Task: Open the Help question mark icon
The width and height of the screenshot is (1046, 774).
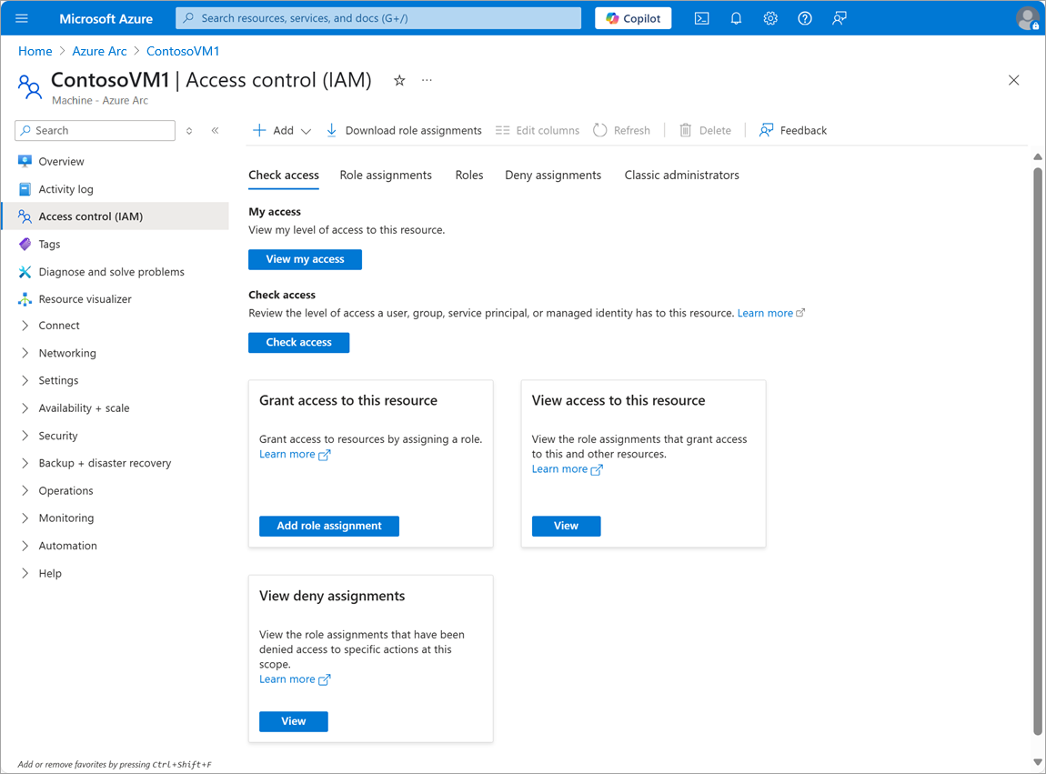Action: click(805, 18)
